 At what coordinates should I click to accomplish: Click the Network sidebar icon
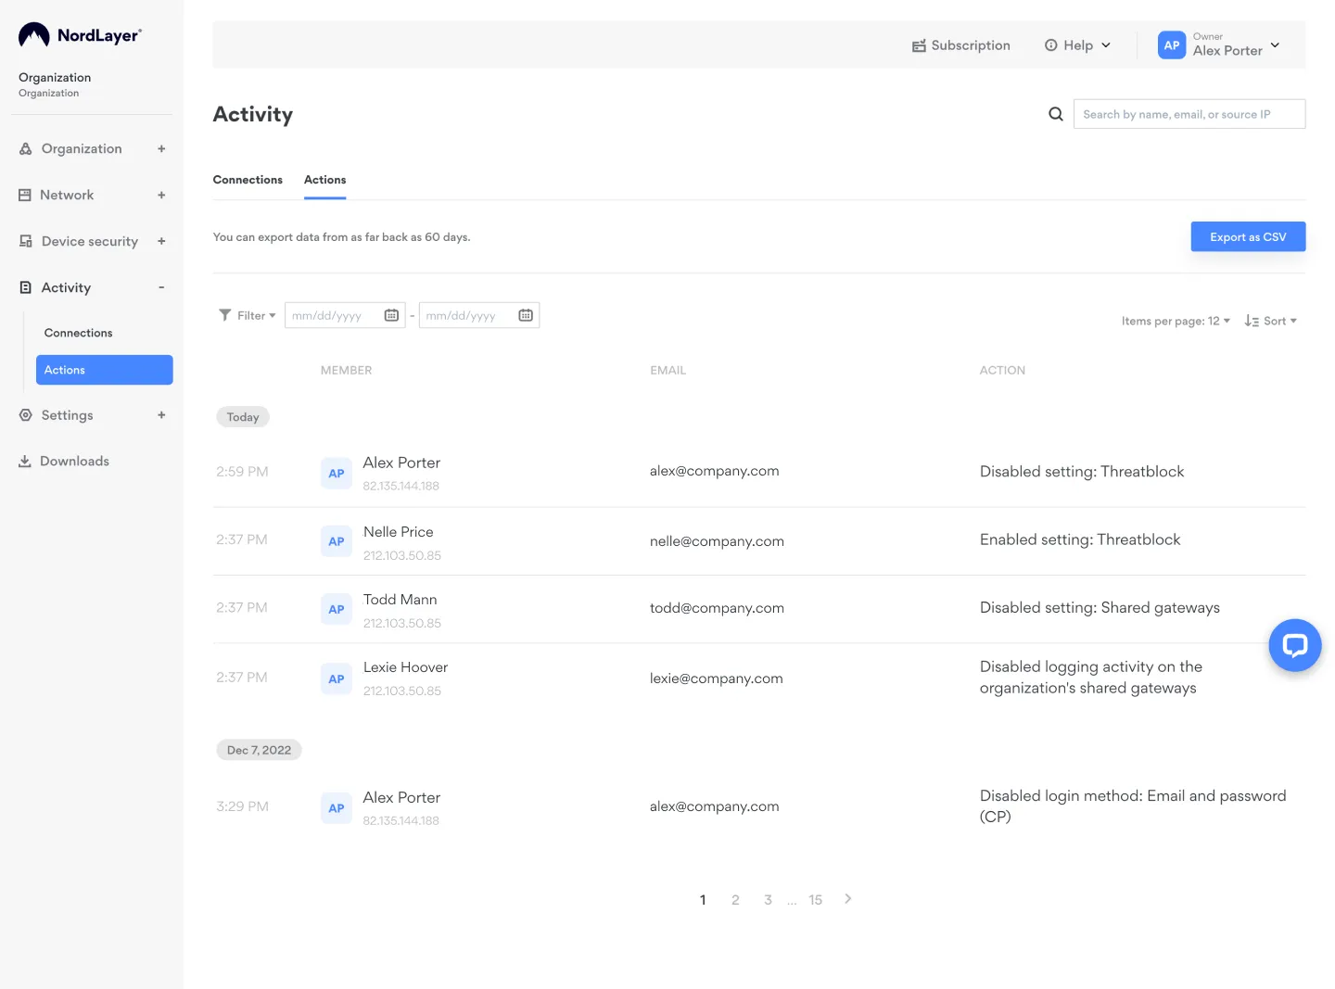click(x=25, y=195)
